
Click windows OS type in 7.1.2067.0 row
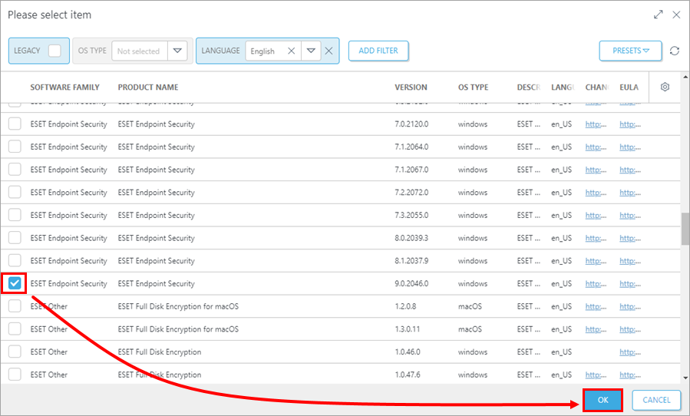(473, 170)
